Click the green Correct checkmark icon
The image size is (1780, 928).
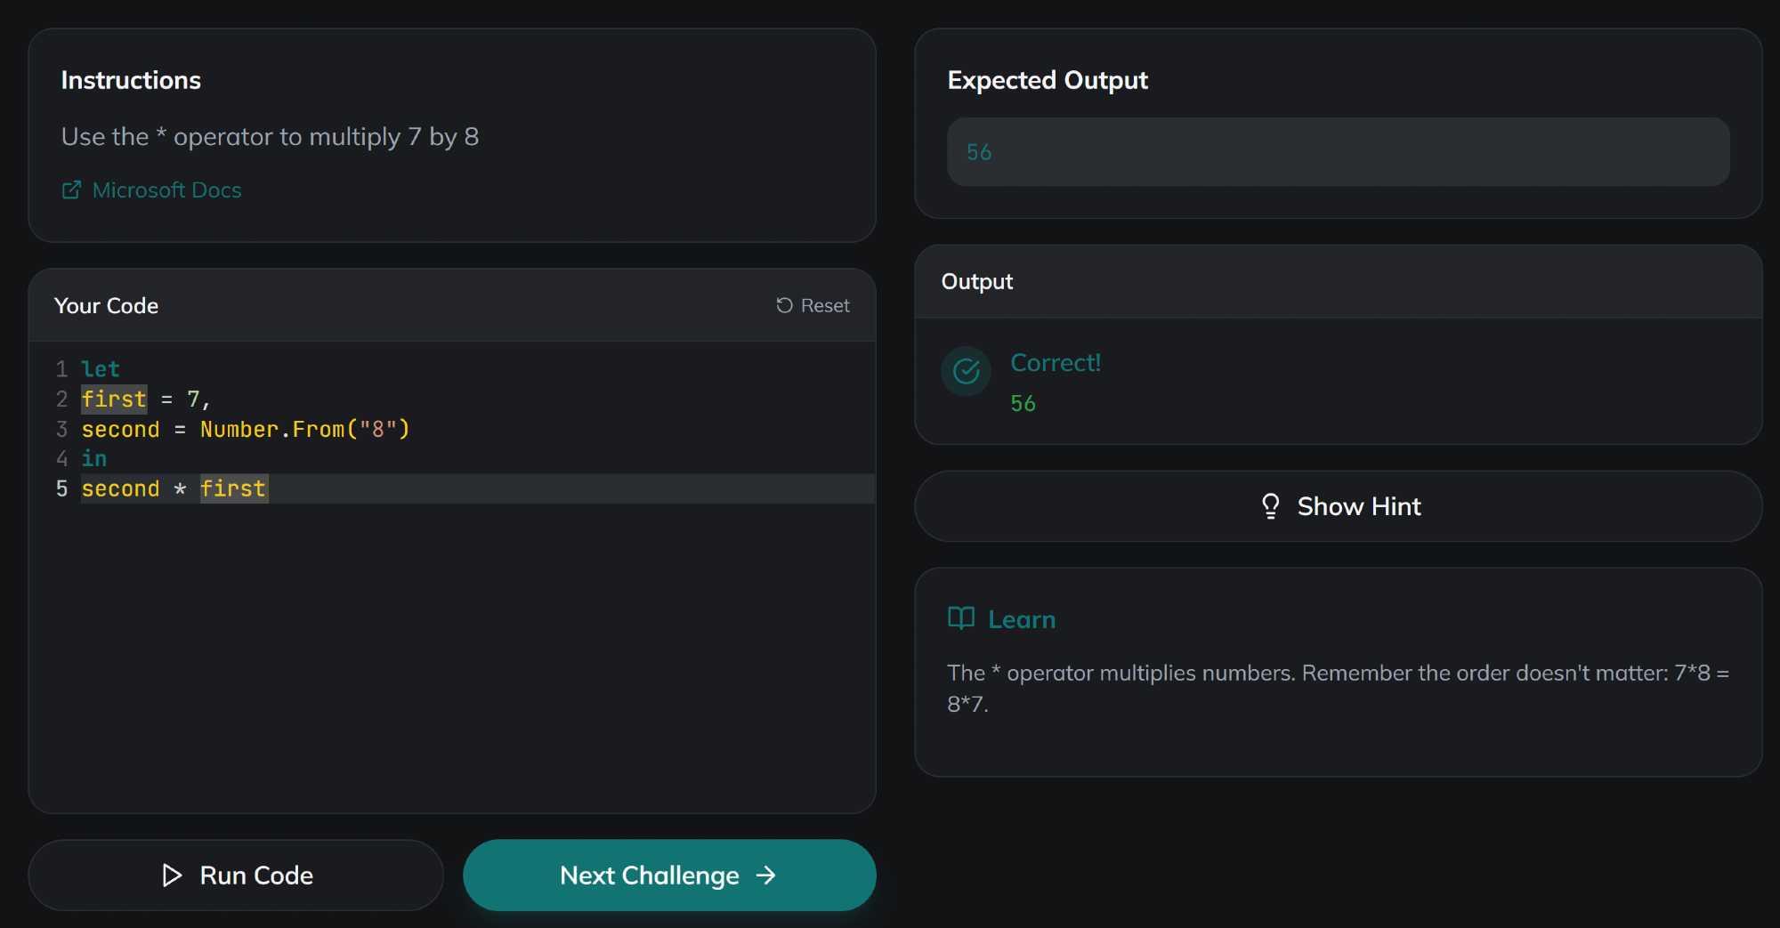pyautogui.click(x=966, y=371)
